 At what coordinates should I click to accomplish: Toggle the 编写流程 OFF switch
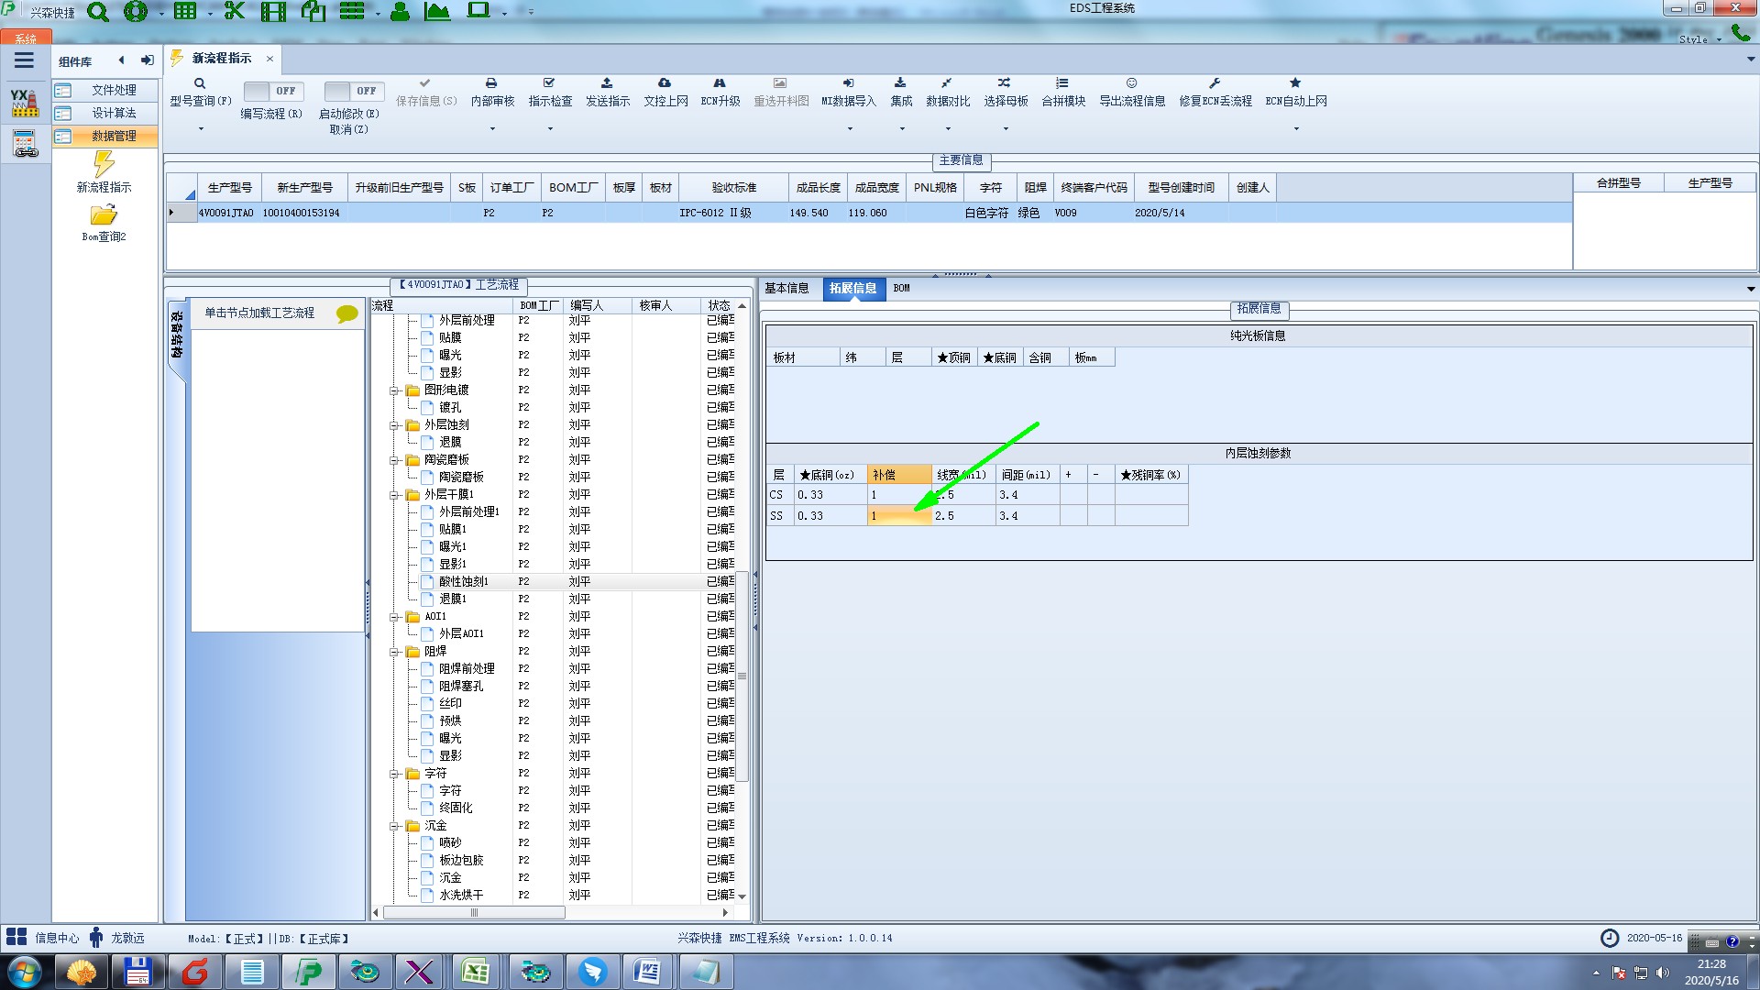[272, 91]
